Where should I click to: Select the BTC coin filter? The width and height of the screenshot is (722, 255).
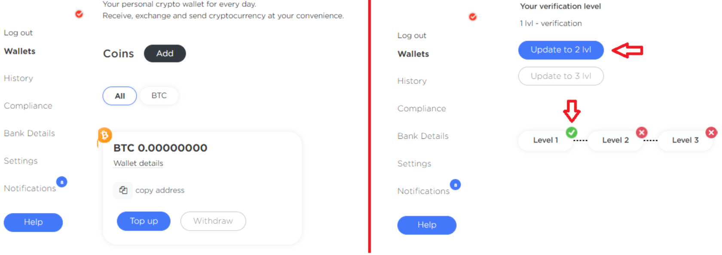(x=159, y=95)
